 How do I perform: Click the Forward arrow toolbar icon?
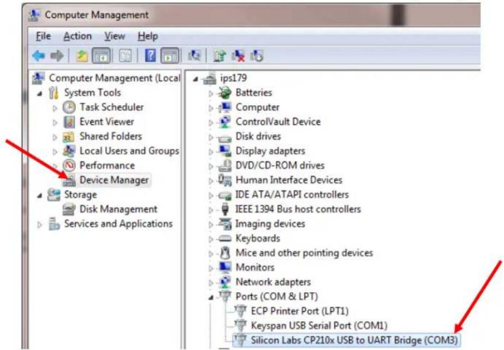[57, 56]
